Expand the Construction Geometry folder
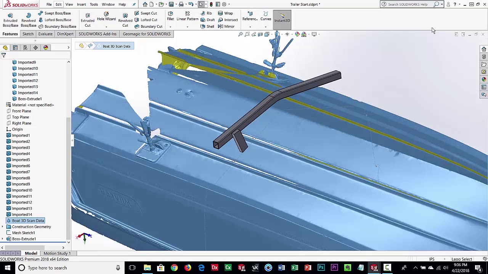Viewport: 488px width, 274px height. [x=3, y=227]
